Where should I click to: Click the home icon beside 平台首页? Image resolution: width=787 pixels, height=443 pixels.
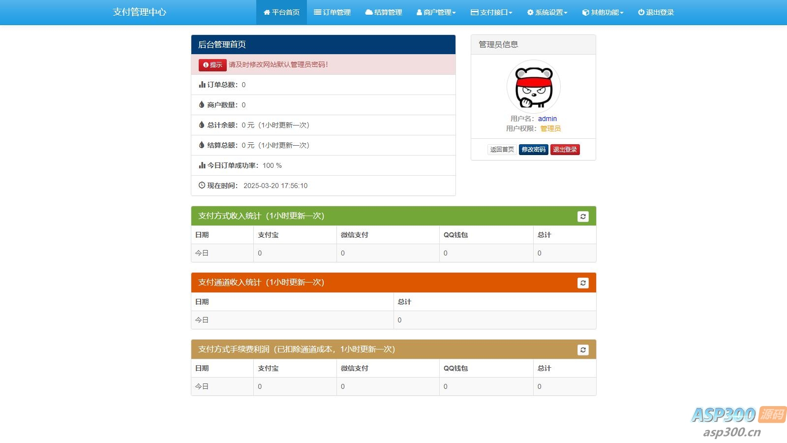[x=267, y=12]
